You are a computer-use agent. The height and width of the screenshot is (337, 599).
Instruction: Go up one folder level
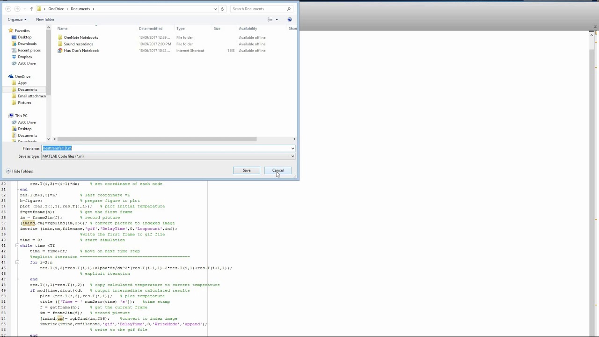coord(31,9)
